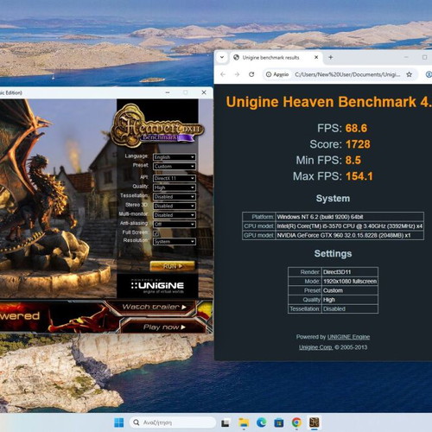Click the Max FPS value 154.1

click(x=359, y=176)
